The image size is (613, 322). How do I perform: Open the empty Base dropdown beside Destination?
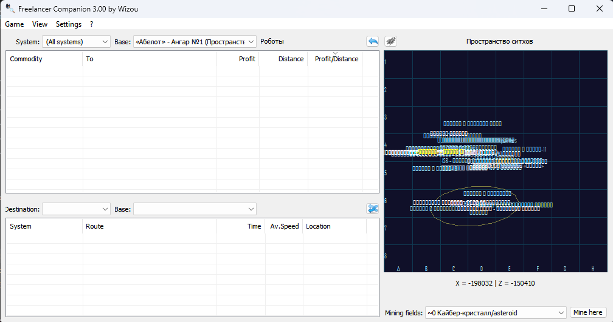(x=195, y=209)
